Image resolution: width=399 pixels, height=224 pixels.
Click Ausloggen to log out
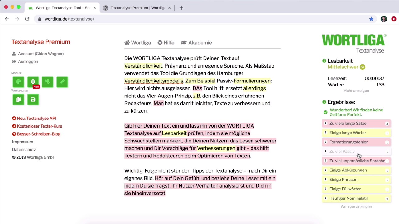click(25, 61)
